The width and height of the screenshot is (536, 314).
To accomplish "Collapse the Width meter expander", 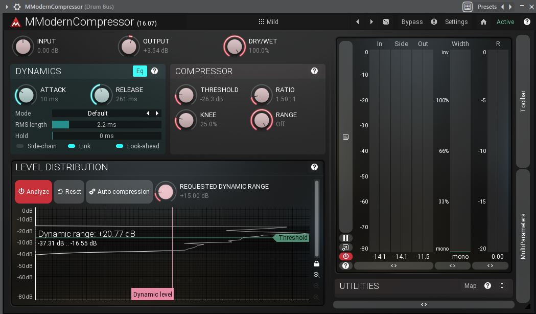I will 452,266.
